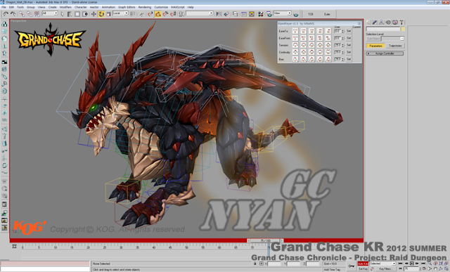Click the first EaseTo preset icon

295,31
